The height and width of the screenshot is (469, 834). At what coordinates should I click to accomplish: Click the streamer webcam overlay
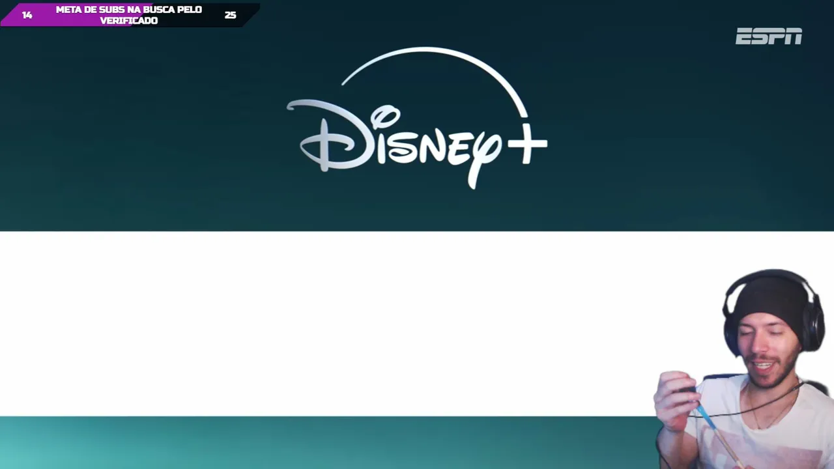[x=744, y=369]
